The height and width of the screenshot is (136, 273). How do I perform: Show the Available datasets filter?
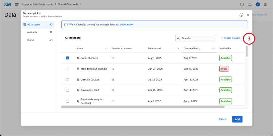coord(32,32)
